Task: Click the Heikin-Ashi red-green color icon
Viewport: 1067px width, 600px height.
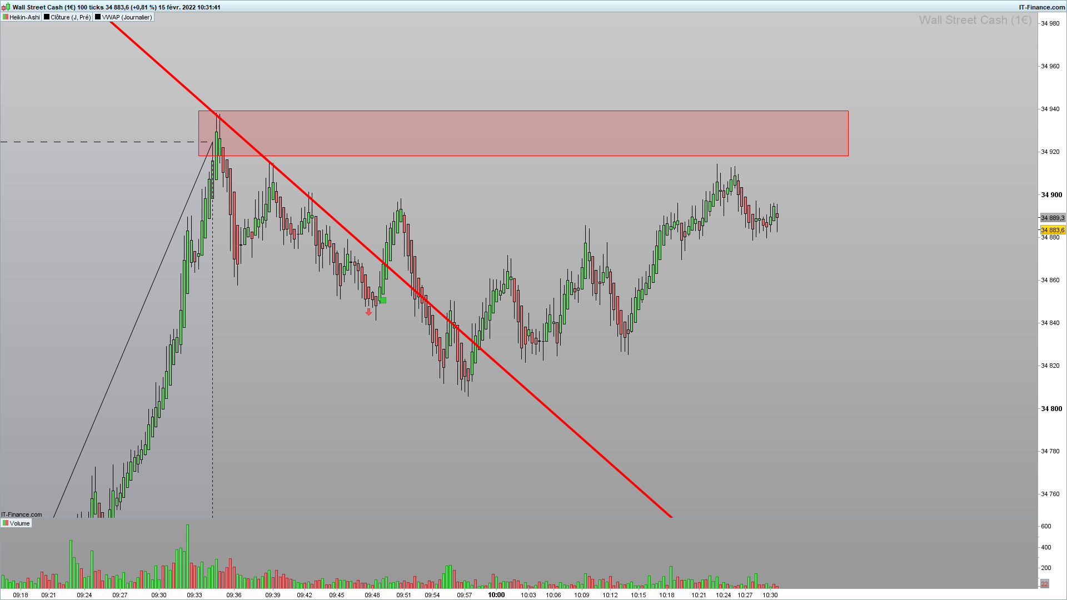Action: [x=6, y=17]
